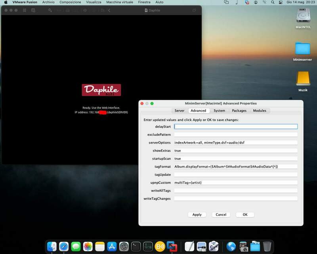Click the showExtras field
The image size is (317, 254).
coord(236,151)
